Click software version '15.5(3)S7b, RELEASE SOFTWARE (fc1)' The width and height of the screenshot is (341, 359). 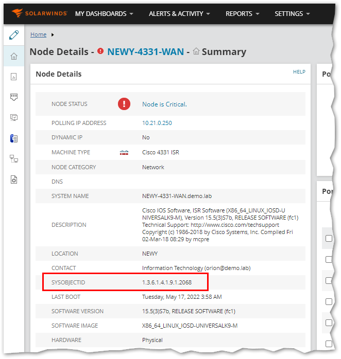pos(189,311)
